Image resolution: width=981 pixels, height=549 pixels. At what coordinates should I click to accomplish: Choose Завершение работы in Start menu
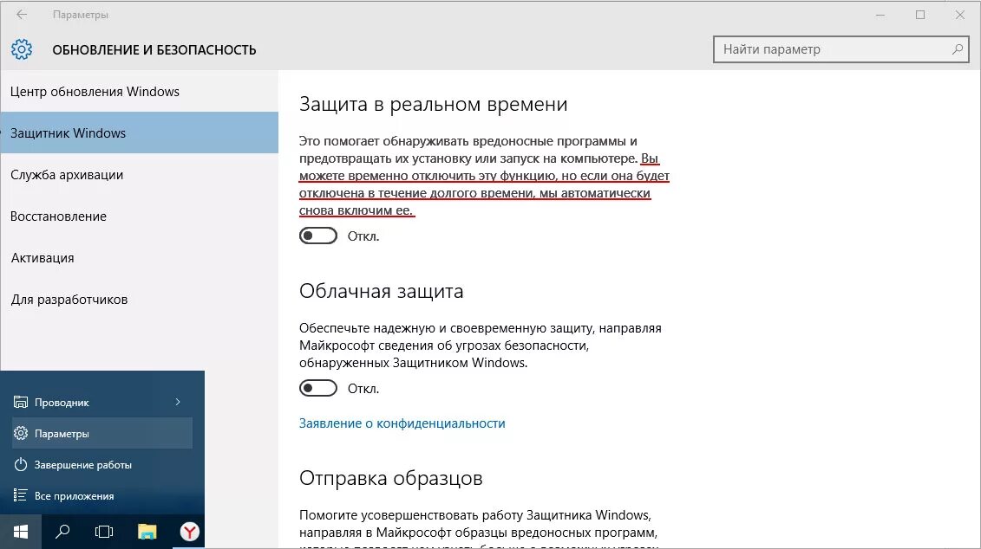[x=102, y=465]
